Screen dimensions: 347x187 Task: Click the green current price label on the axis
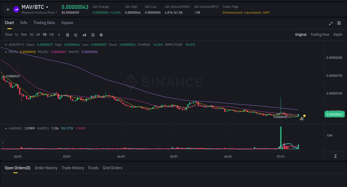point(335,114)
